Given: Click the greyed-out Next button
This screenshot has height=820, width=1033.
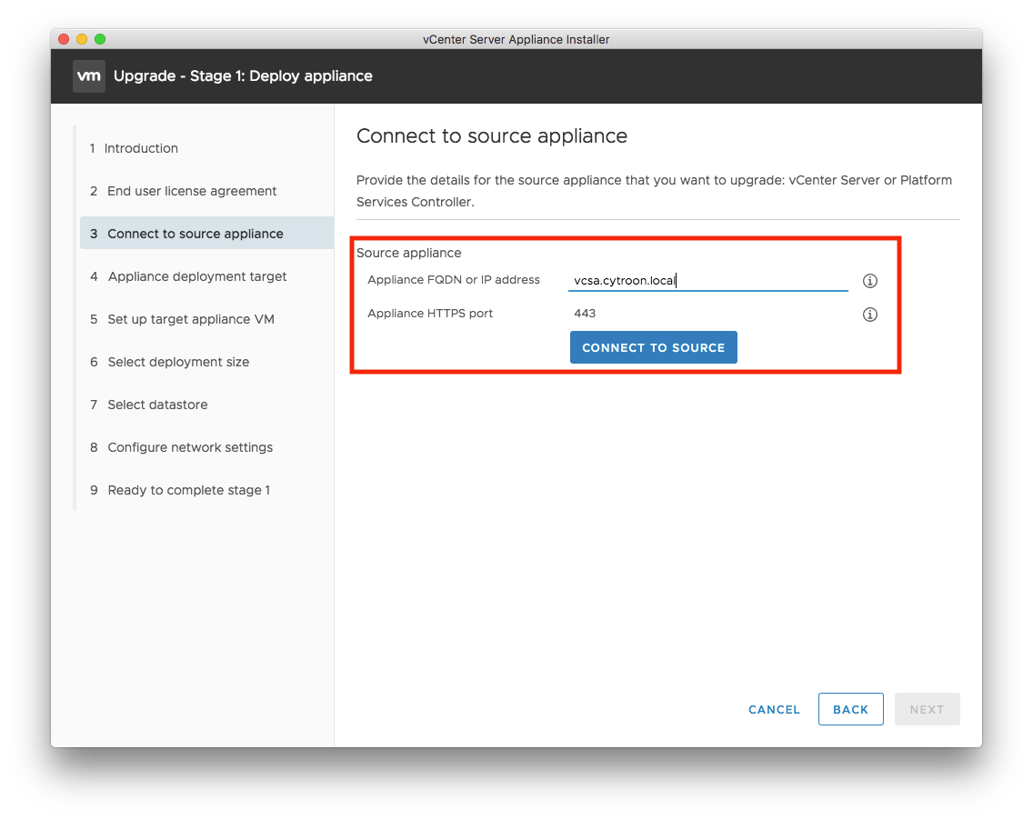Looking at the screenshot, I should (x=927, y=709).
